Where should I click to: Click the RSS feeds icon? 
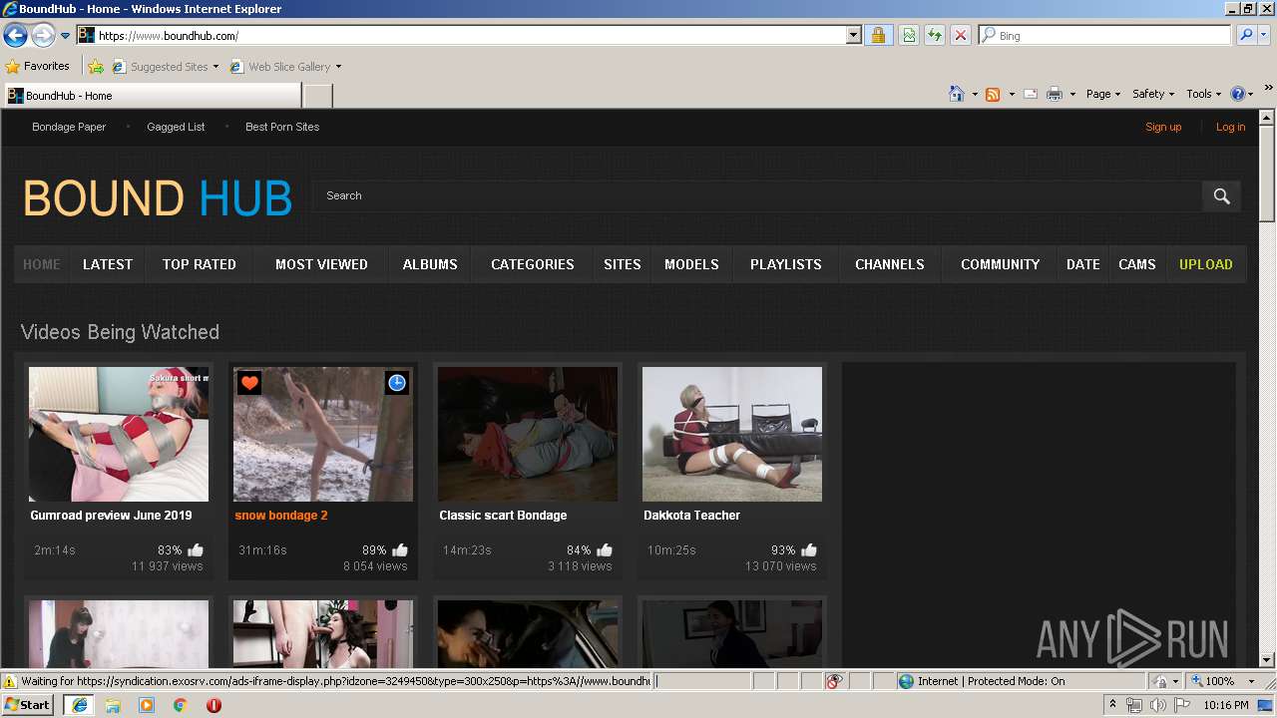pos(993,94)
